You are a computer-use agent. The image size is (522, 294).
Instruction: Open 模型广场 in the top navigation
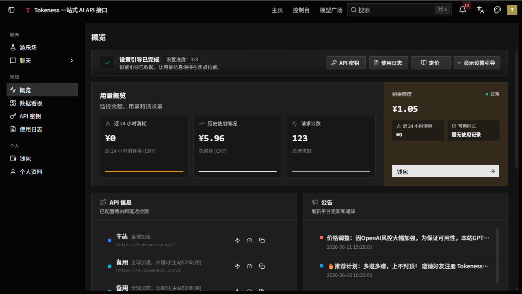click(x=331, y=10)
